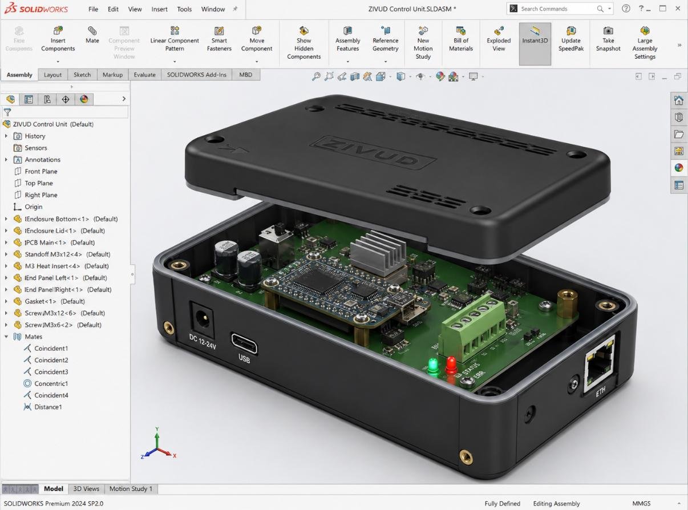Open FeatureManager design tree tab icon
688x510 pixels.
click(x=10, y=99)
